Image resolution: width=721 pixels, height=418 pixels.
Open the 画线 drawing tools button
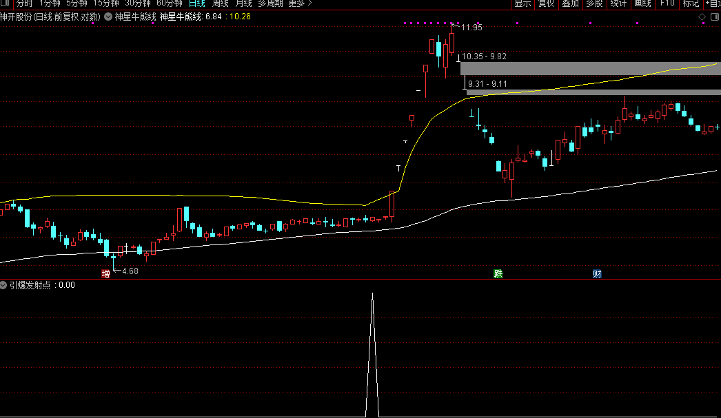(643, 3)
